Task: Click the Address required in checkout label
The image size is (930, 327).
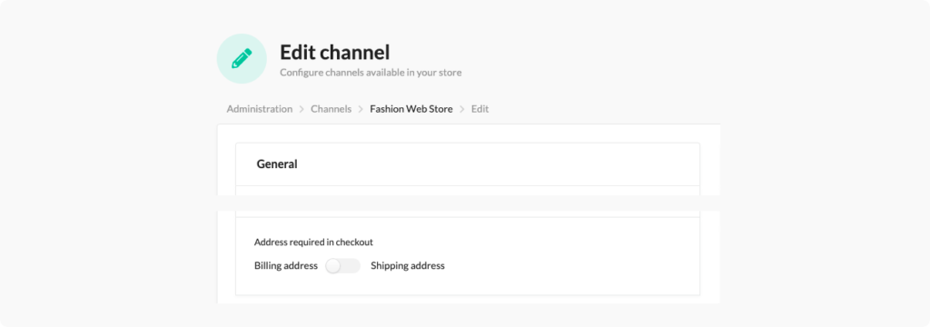Action: 313,243
